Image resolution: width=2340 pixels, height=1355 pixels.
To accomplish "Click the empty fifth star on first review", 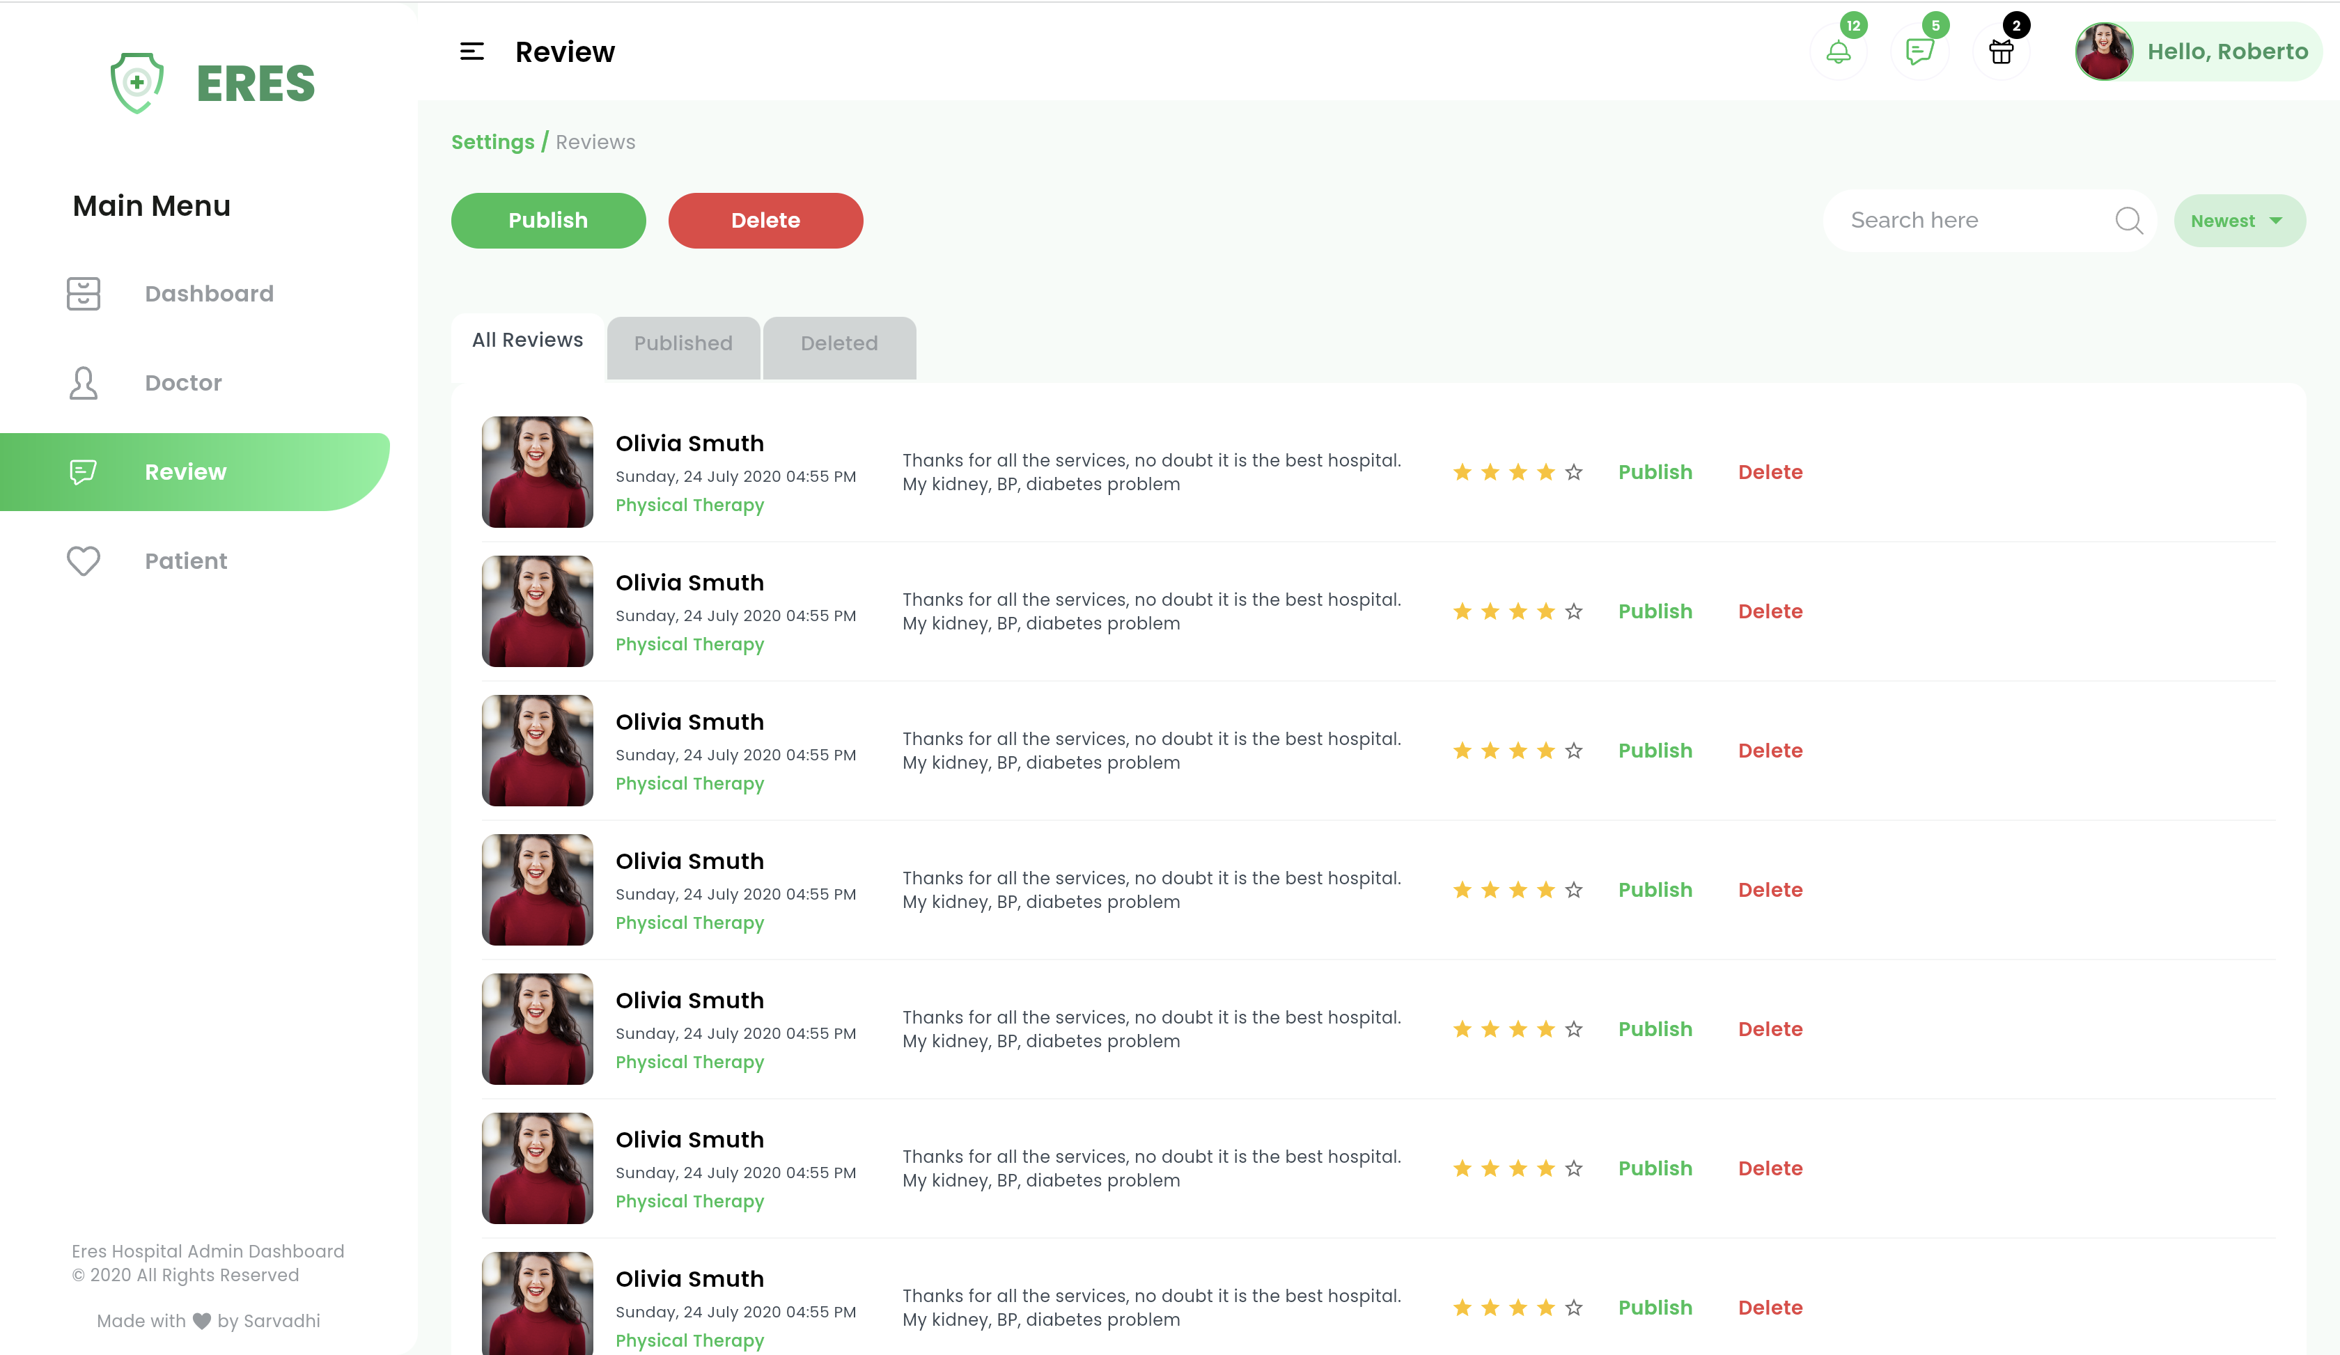I will (1573, 471).
